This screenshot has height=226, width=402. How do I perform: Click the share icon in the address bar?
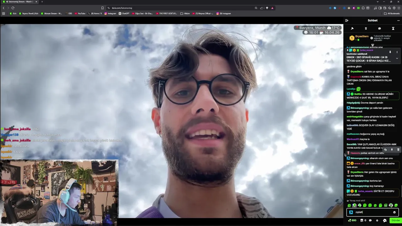click(x=261, y=8)
